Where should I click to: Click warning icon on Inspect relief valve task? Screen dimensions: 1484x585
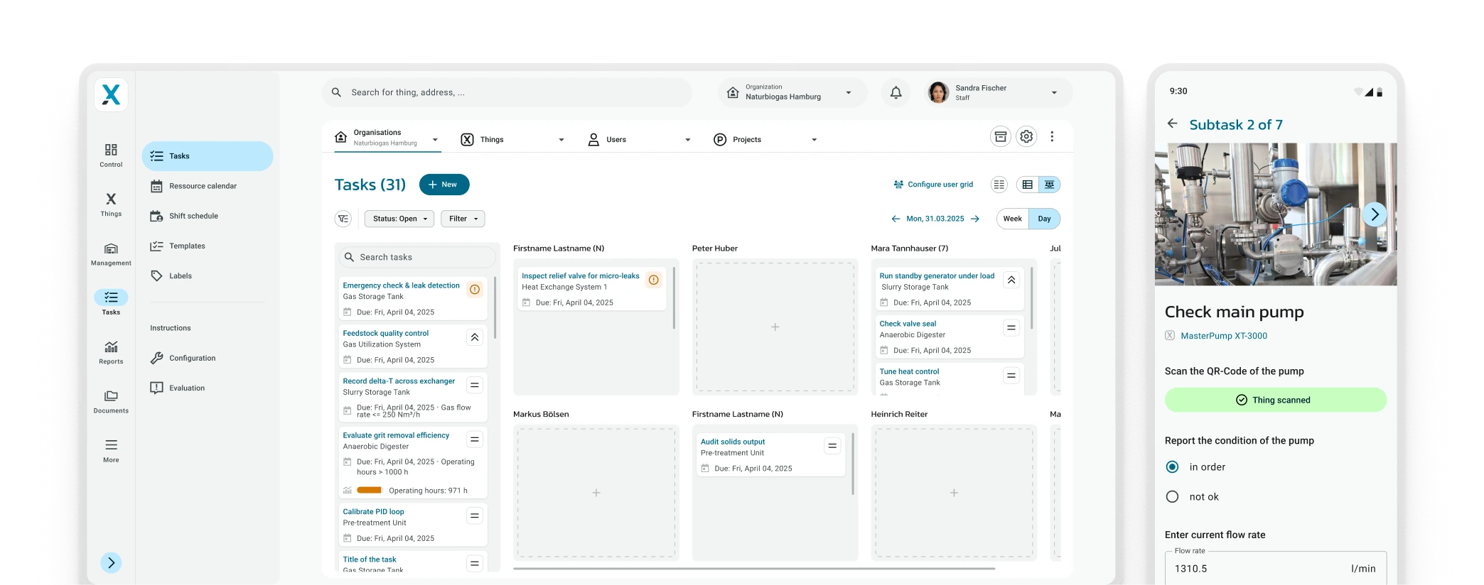pyautogui.click(x=654, y=280)
